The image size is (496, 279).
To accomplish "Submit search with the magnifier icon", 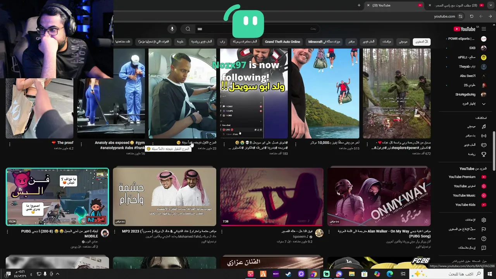I will click(x=188, y=29).
